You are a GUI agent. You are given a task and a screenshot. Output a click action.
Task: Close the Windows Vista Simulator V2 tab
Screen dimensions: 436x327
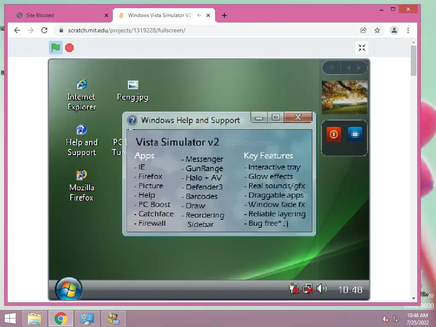(208, 15)
